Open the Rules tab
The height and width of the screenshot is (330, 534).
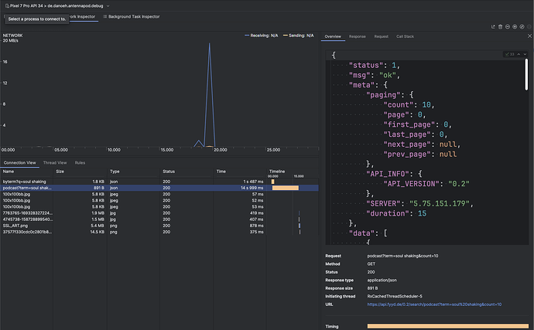tap(80, 162)
